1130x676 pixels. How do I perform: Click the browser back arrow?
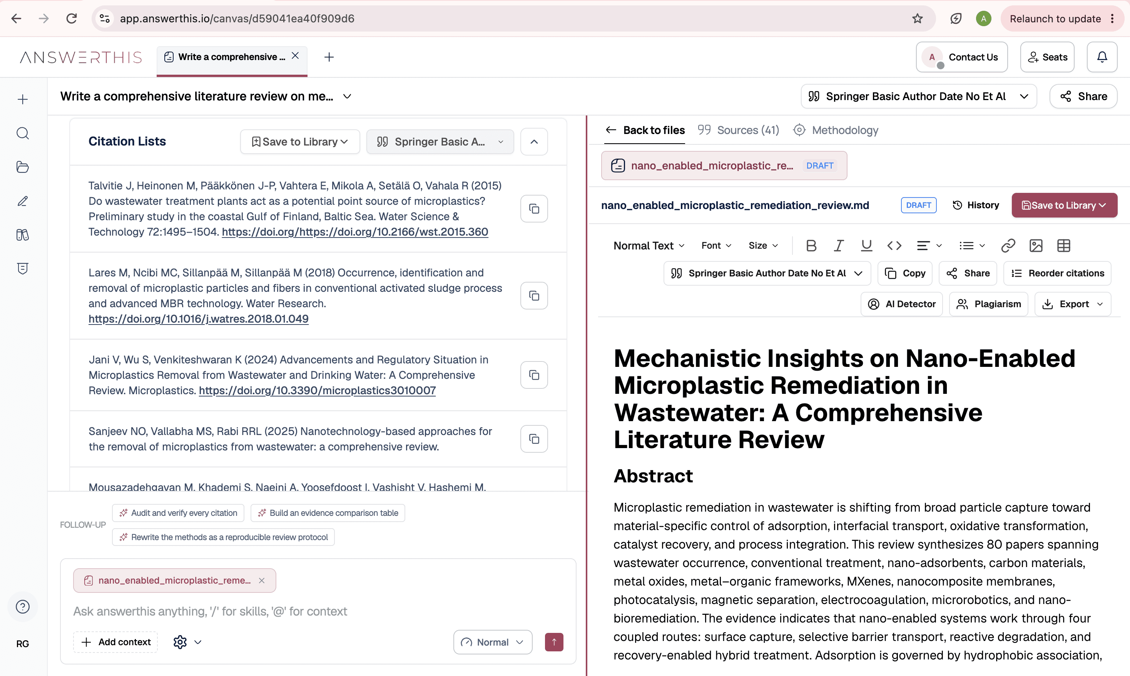coord(17,19)
